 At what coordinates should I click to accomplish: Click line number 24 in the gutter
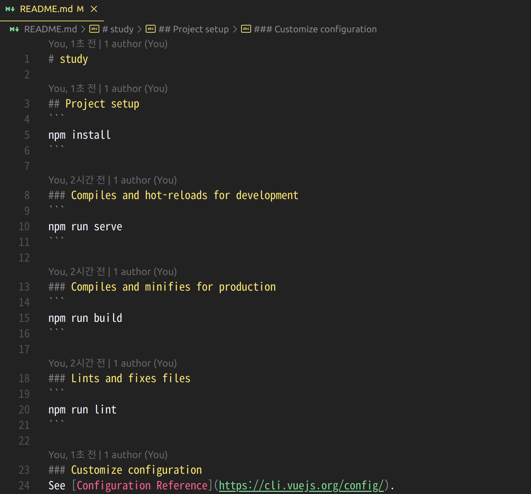[x=24, y=485]
